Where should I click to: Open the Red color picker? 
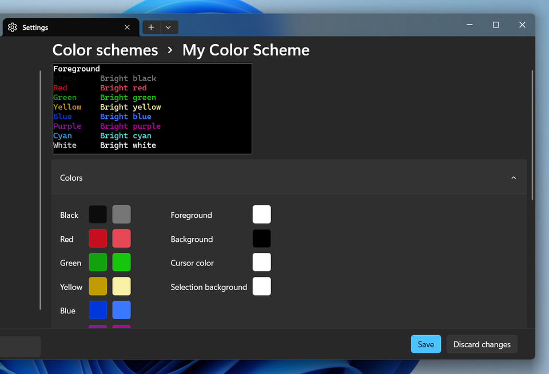click(x=97, y=238)
